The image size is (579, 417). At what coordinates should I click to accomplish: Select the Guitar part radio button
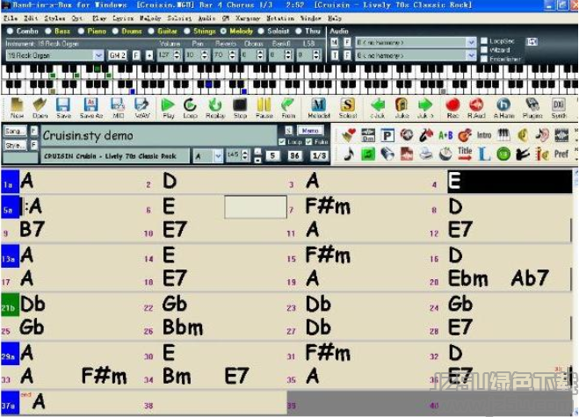pyautogui.click(x=151, y=31)
